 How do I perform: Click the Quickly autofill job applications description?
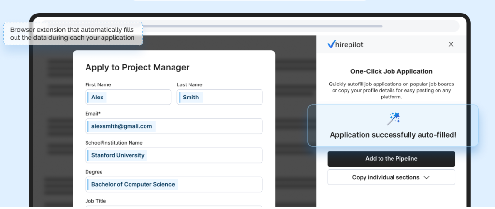tap(391, 90)
